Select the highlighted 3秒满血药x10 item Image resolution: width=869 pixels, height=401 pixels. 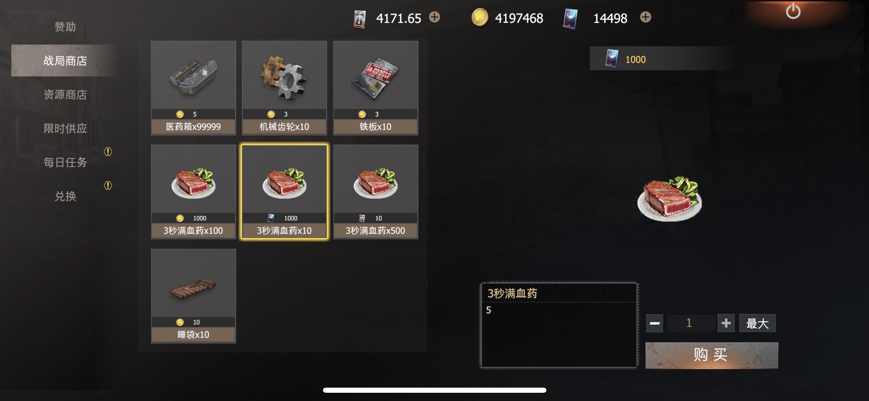point(285,192)
